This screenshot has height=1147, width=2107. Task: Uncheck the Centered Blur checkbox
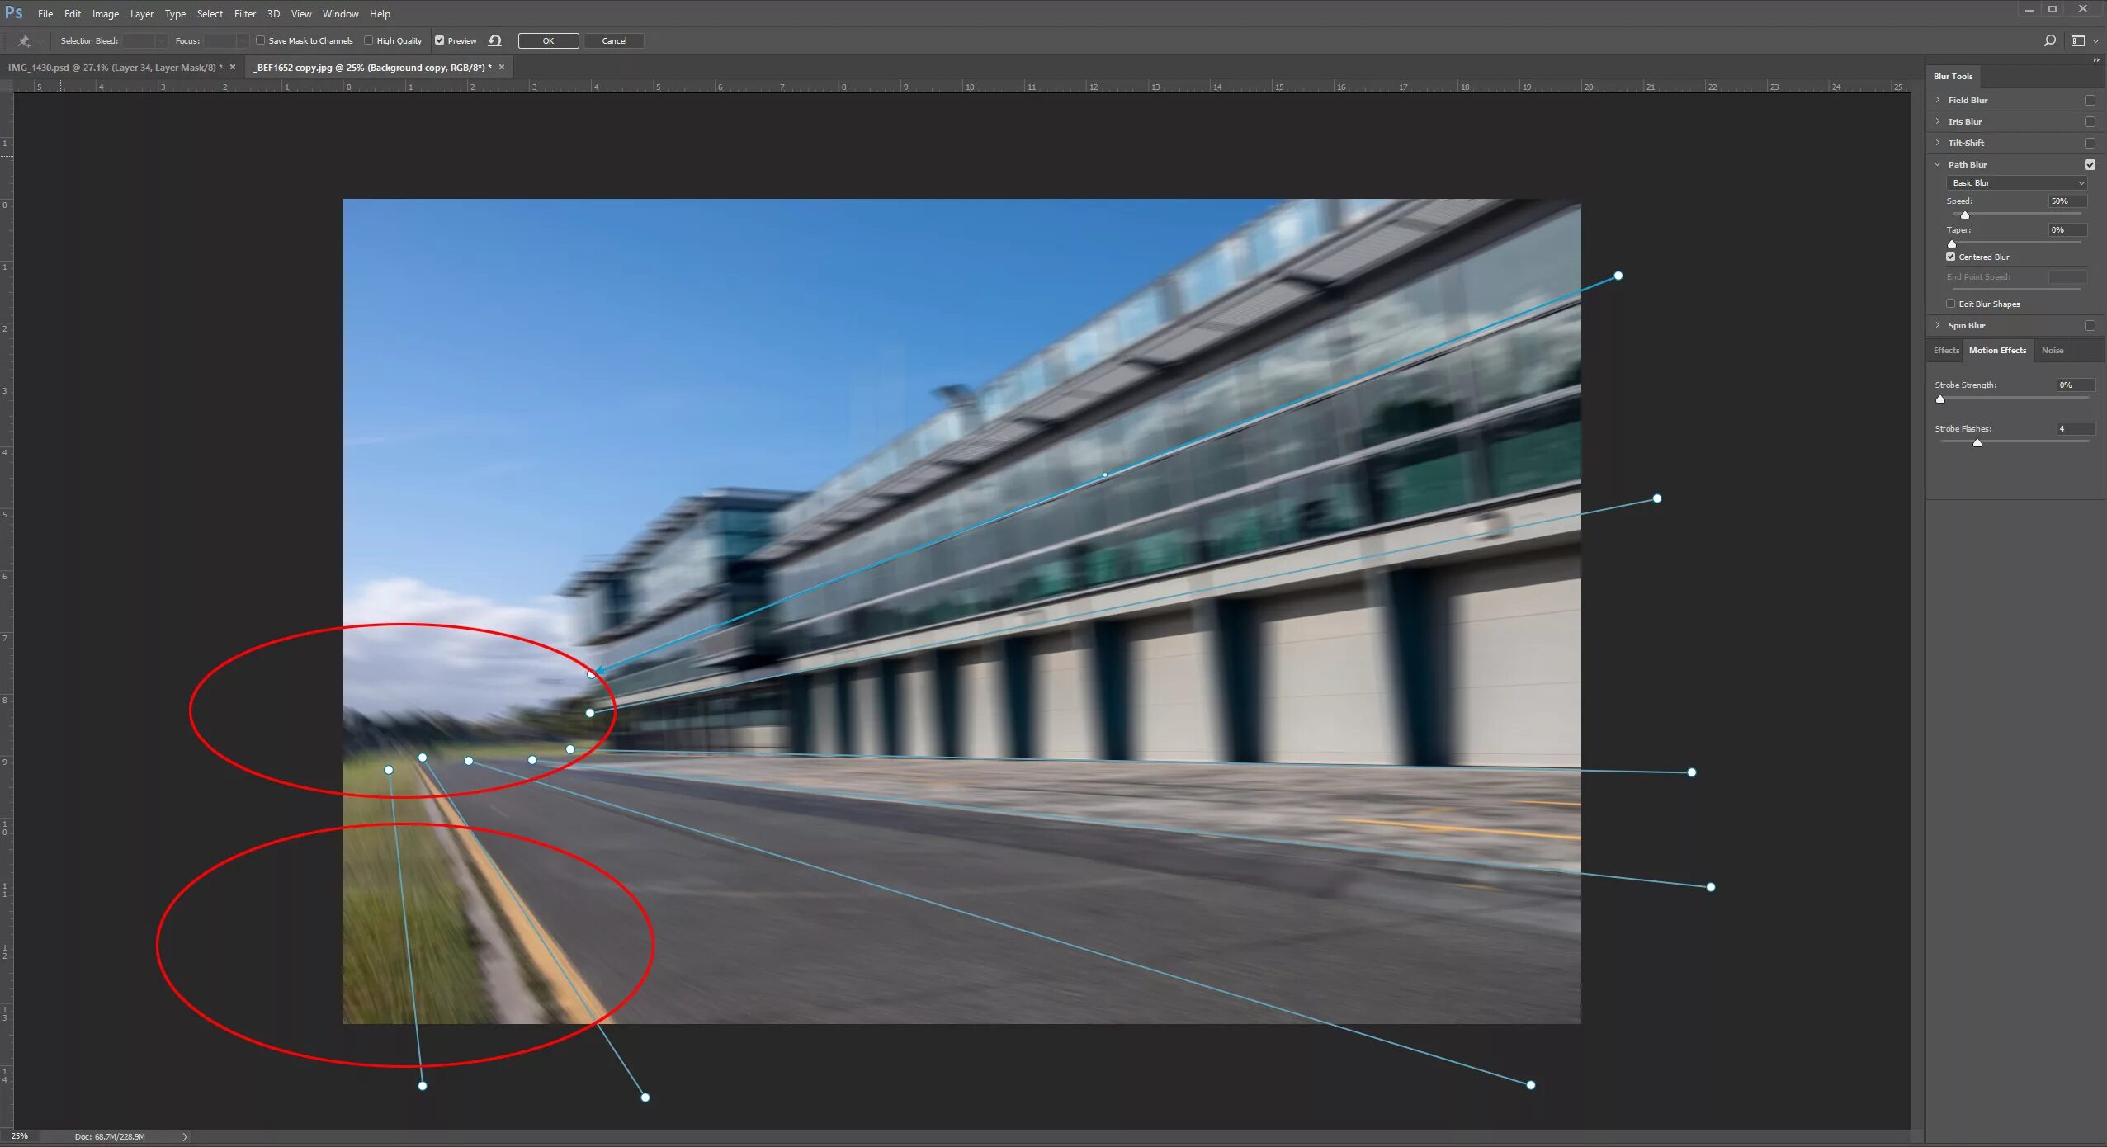tap(1951, 257)
